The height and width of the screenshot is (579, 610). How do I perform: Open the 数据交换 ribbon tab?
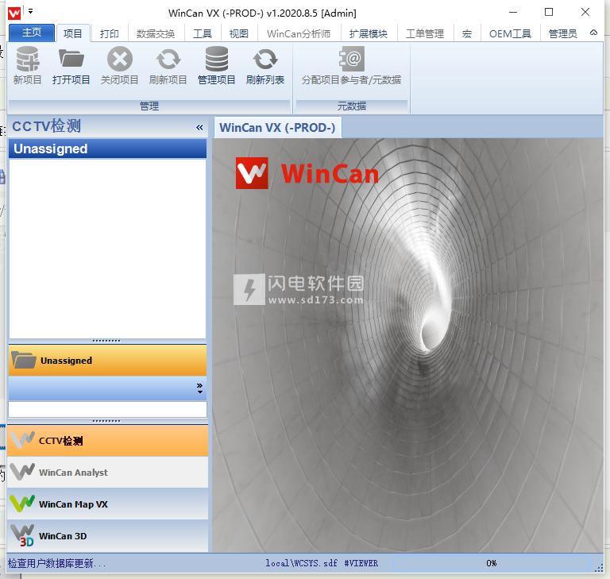click(x=156, y=34)
